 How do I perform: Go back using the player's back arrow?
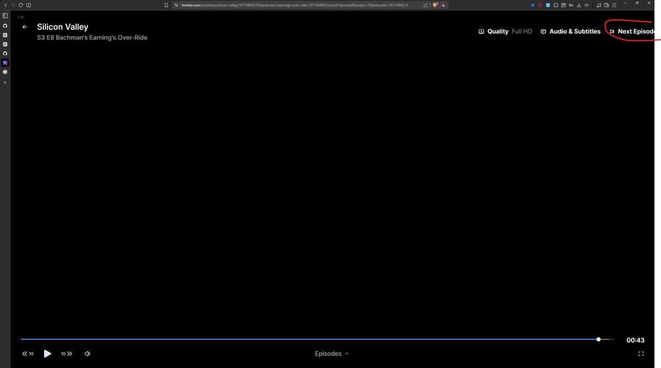pyautogui.click(x=24, y=26)
